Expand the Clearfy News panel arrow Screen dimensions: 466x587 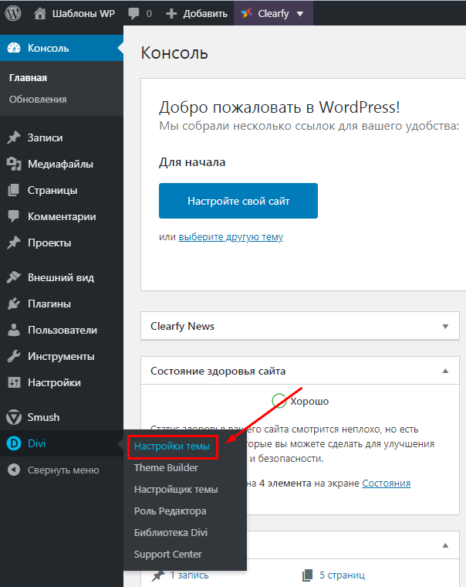tap(445, 327)
